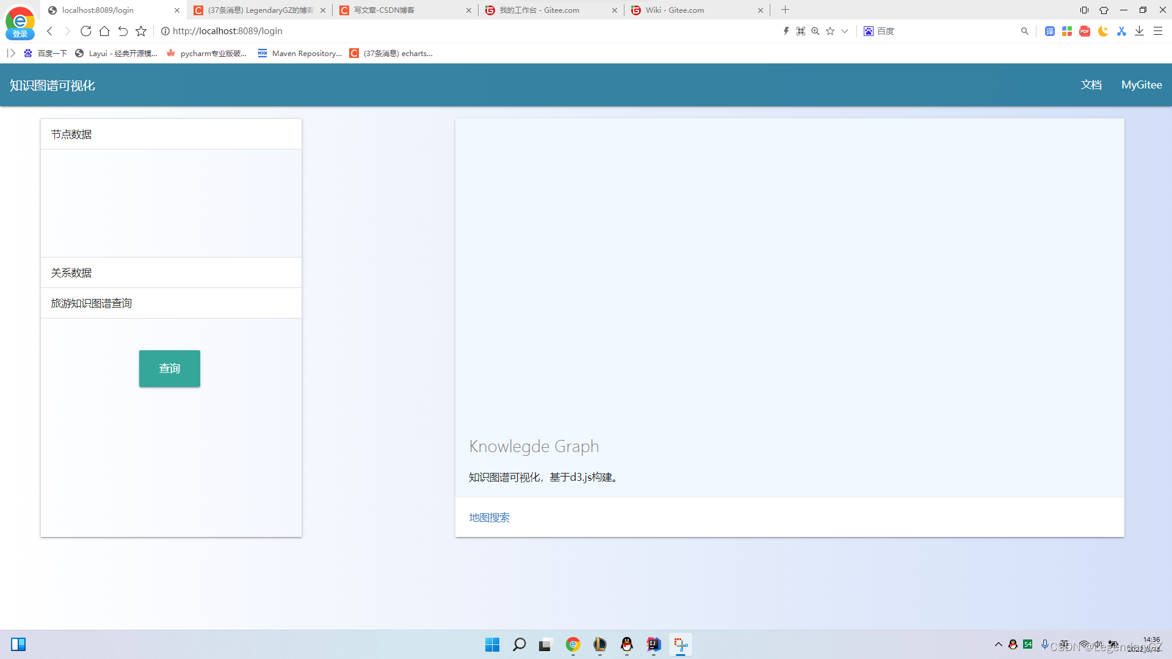Image resolution: width=1172 pixels, height=659 pixels.
Task: Open widgets panel at taskbar left
Action: (18, 644)
